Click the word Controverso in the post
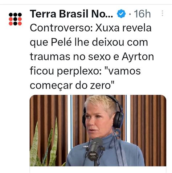 (61, 28)
